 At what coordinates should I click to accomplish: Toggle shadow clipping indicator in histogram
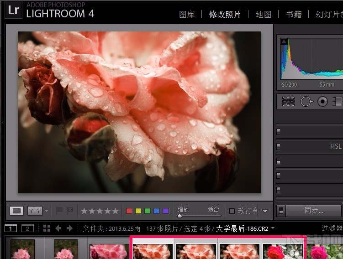[284, 41]
